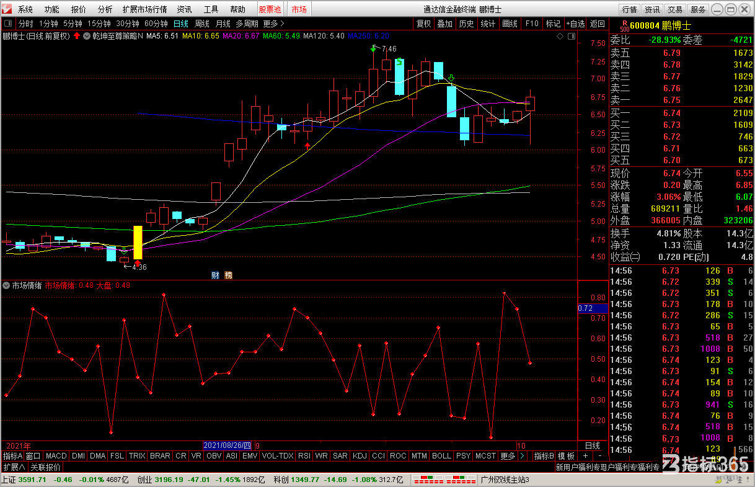Open the 关联报价 tab
Viewport: 755px width, 487px height.
pyautogui.click(x=46, y=467)
